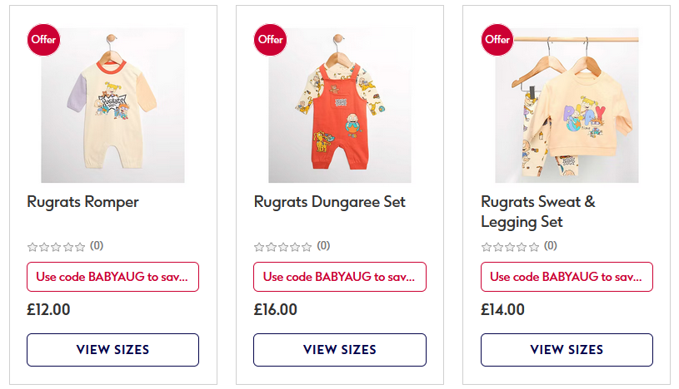Click BABYAUG promo code on Dungaree Set
This screenshot has width=679, height=389.
[x=339, y=277]
